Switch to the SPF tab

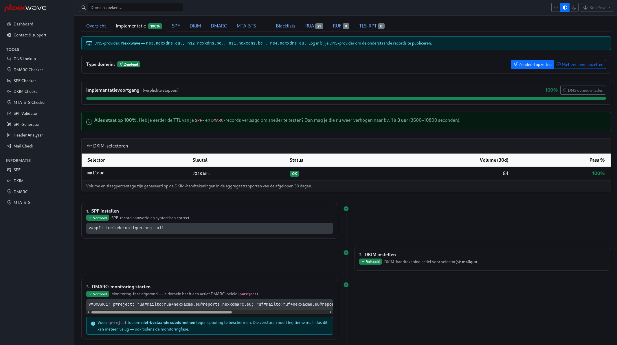pyautogui.click(x=176, y=26)
